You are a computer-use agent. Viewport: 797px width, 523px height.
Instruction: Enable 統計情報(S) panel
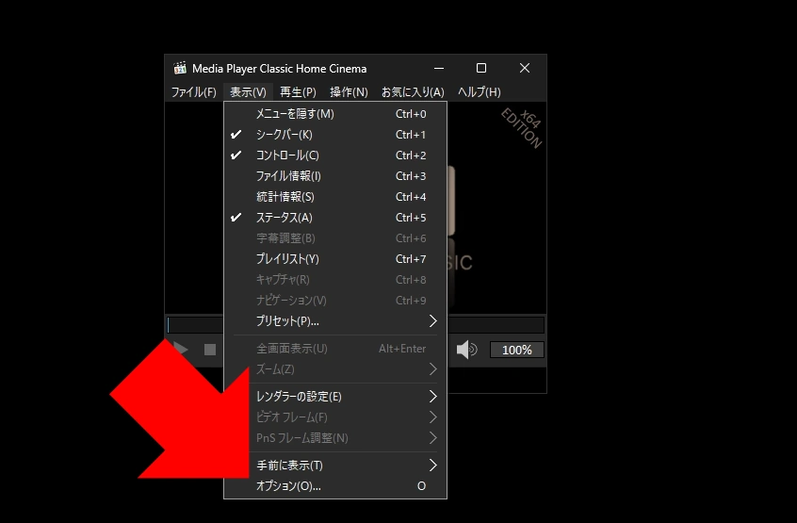tap(335, 197)
